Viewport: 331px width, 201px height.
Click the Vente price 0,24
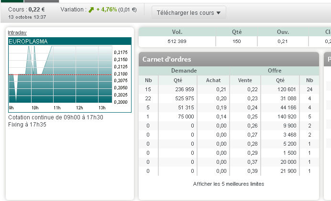coord(253,107)
